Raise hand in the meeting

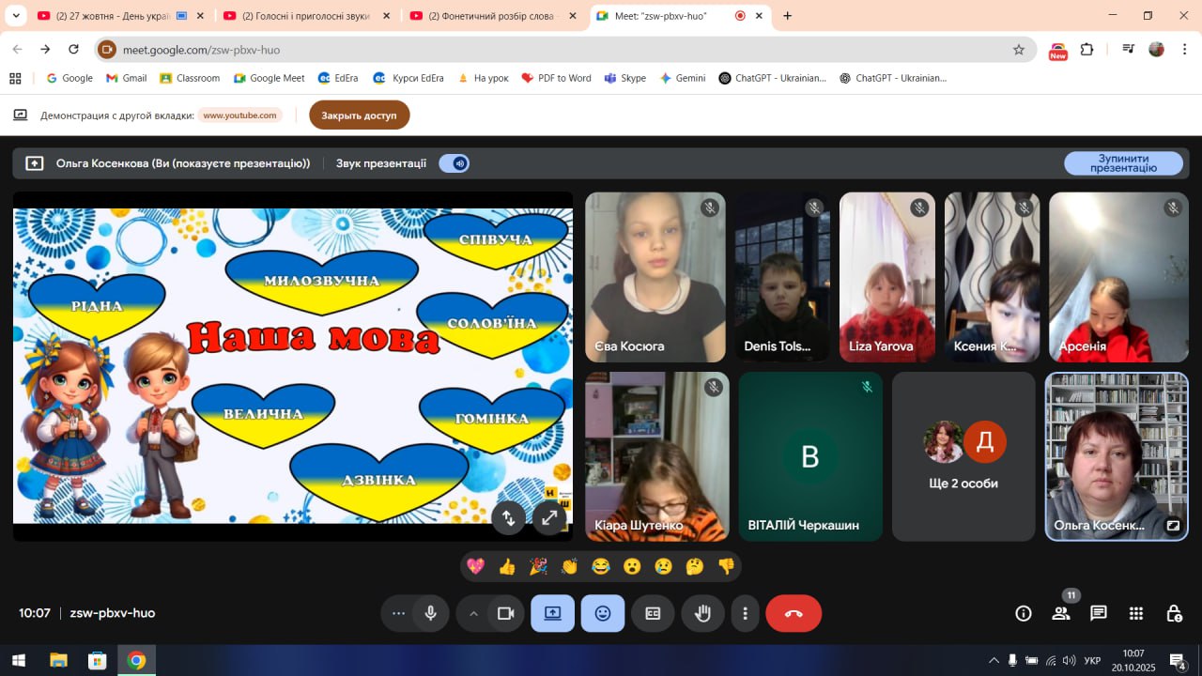[702, 613]
